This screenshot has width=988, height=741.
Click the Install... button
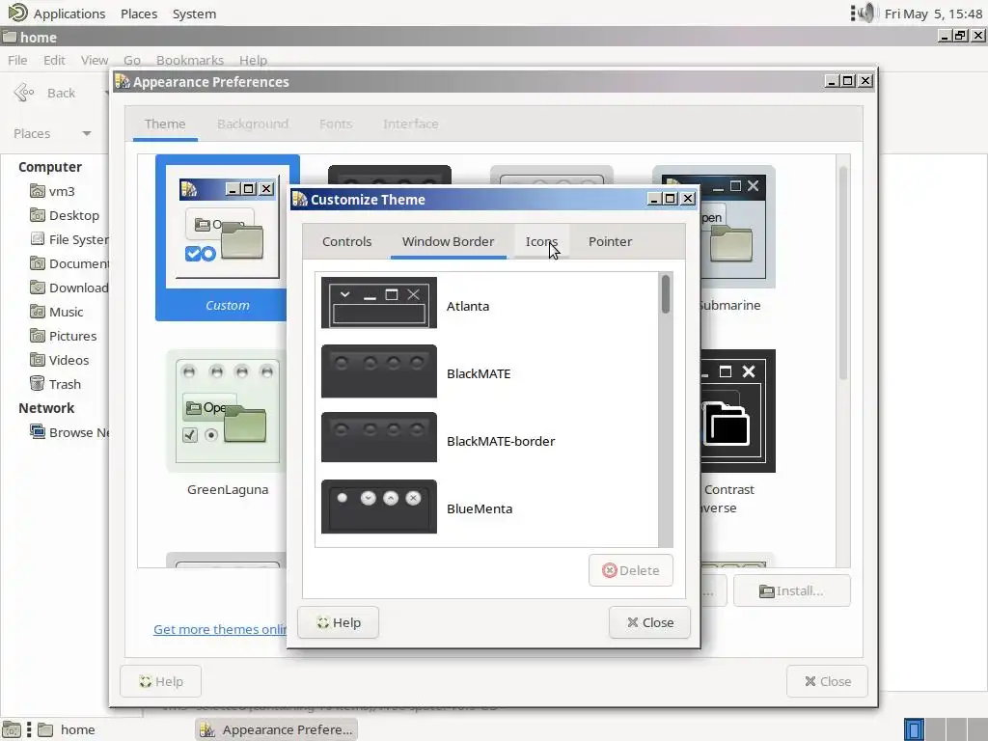click(x=791, y=591)
